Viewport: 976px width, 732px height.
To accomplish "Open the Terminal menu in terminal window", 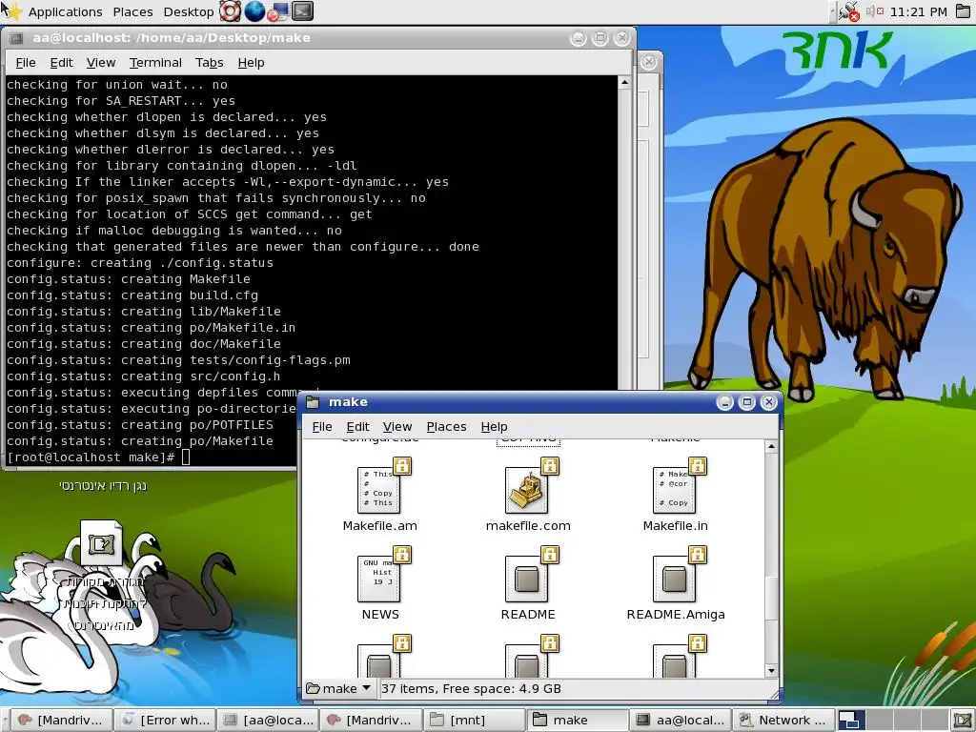I will (x=155, y=62).
